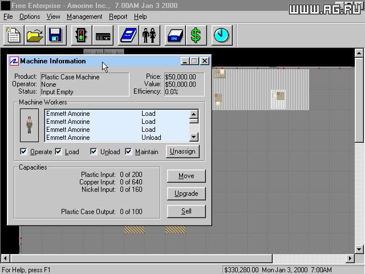Click the workers list scroll up arrow
Viewport: 365px width, 274px height.
194,114
